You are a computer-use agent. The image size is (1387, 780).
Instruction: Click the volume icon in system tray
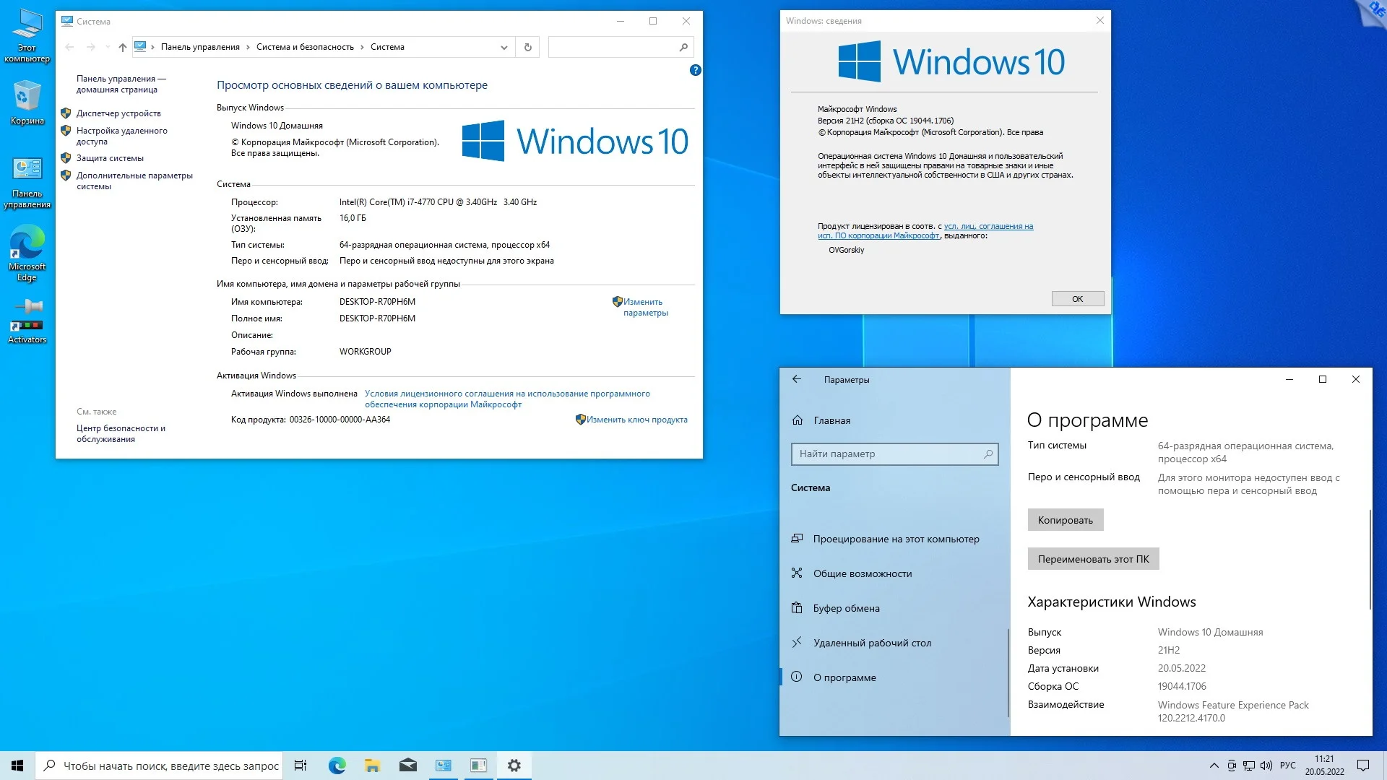[1268, 765]
